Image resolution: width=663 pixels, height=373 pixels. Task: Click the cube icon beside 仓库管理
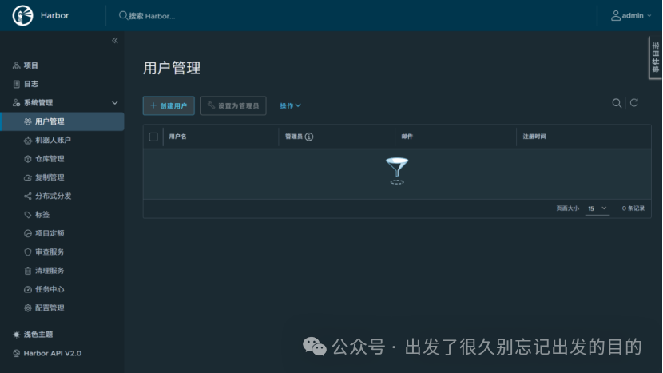[x=27, y=159]
